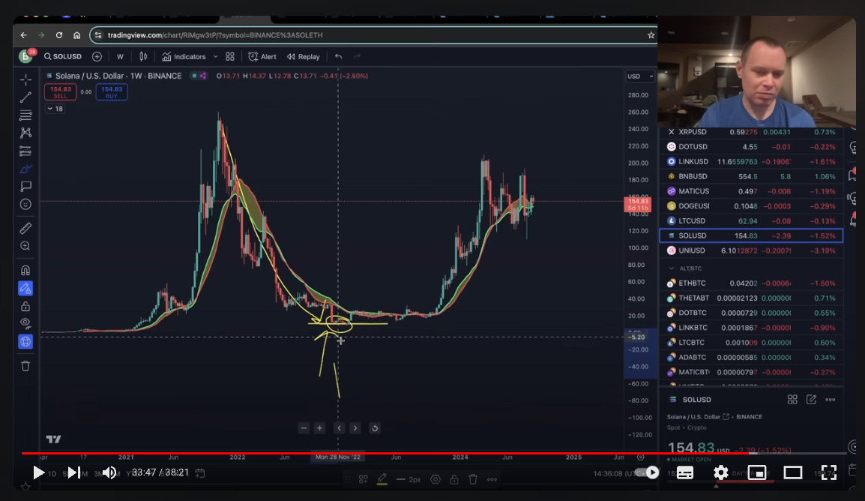
Task: Start bar Replay mode
Action: [304, 56]
